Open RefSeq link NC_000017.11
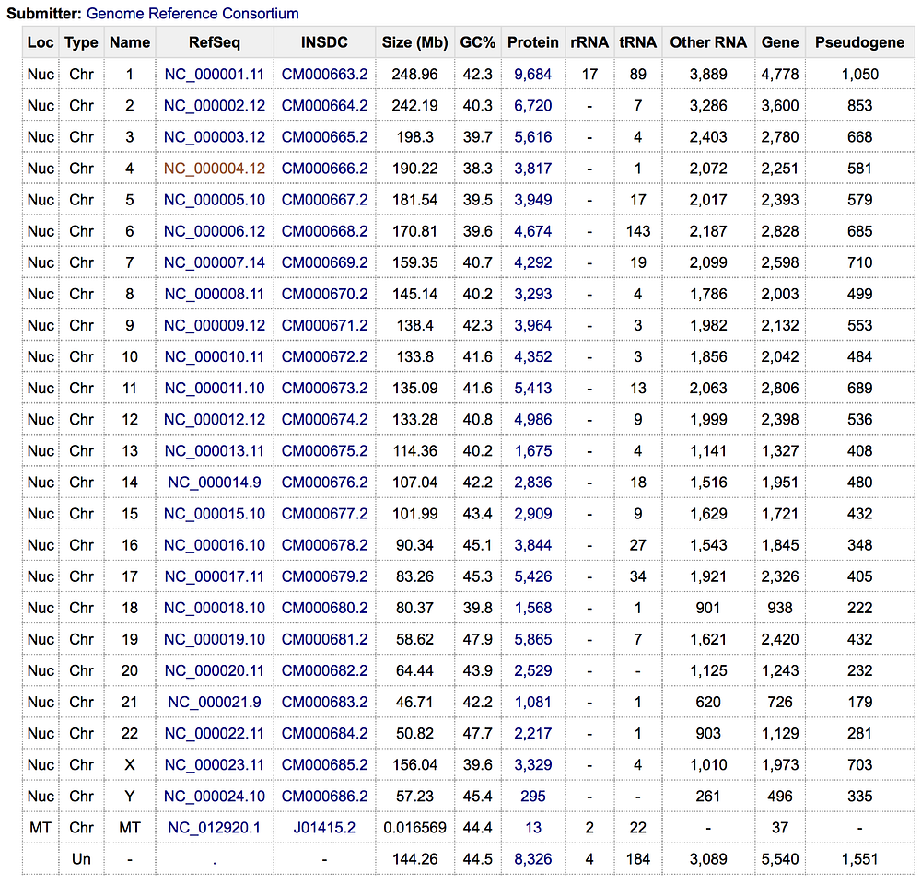The image size is (921, 884). pos(215,576)
